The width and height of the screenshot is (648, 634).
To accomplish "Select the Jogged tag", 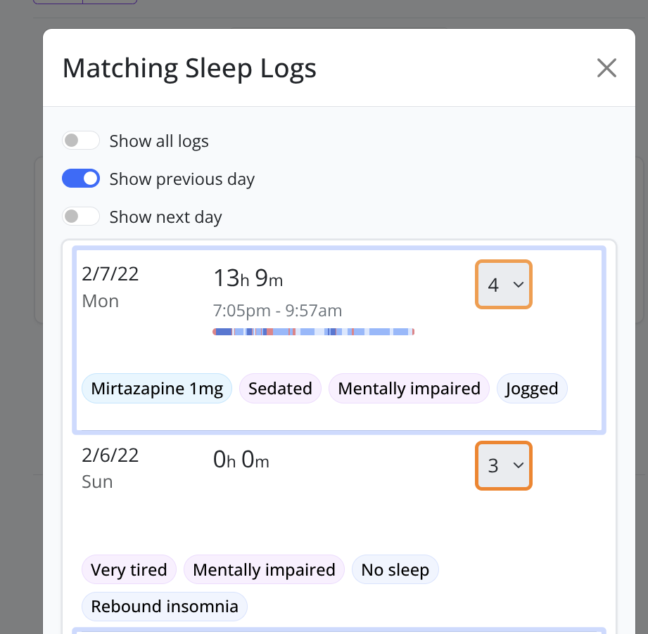I will tap(532, 389).
